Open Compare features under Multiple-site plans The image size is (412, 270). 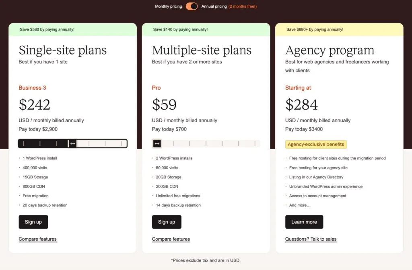[171, 239]
